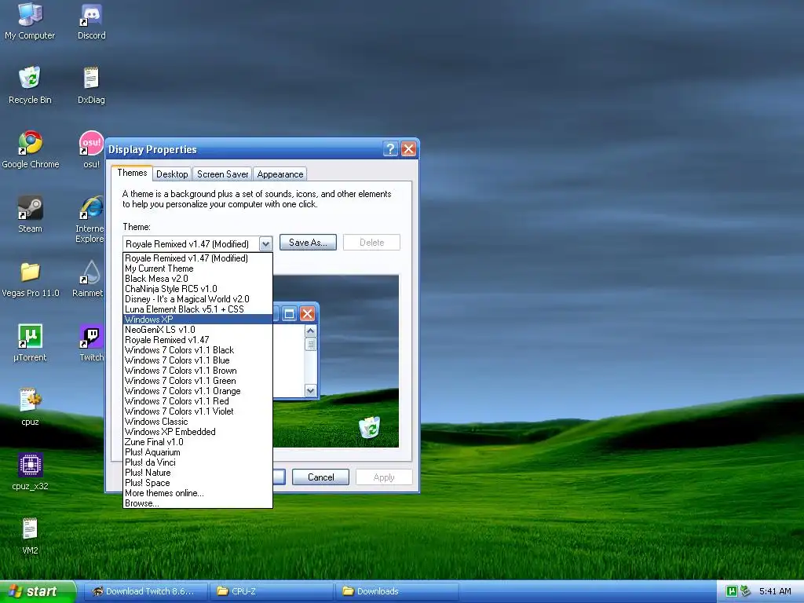Viewport: 804px width, 603px height.
Task: Choose Disney - It's a Magical World theme
Action: pyautogui.click(x=197, y=299)
